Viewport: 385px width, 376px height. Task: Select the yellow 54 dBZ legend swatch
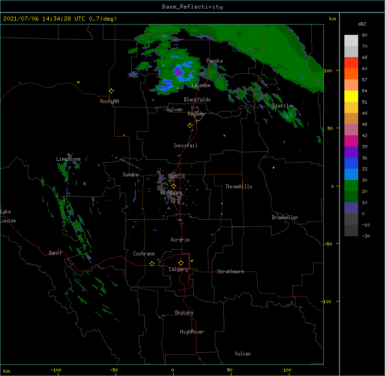(351, 96)
